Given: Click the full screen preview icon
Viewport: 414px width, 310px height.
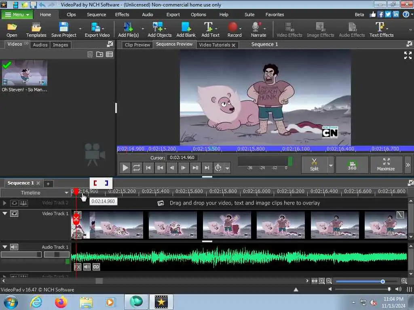Looking at the screenshot, I should click(408, 55).
